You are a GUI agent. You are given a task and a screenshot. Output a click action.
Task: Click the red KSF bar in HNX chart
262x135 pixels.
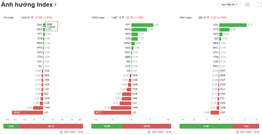[x=215, y=112]
